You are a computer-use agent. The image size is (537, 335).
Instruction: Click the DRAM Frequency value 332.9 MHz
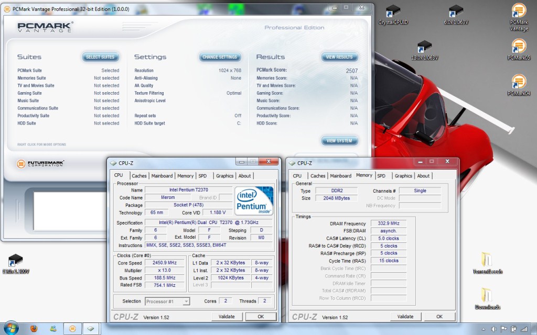coord(389,223)
